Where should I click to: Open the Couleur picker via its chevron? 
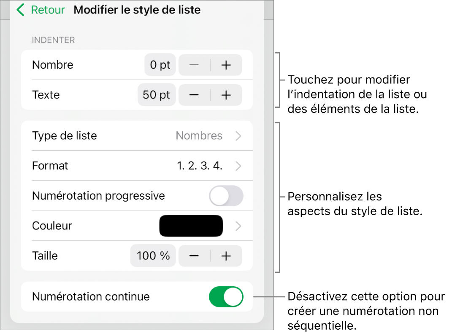(x=238, y=226)
